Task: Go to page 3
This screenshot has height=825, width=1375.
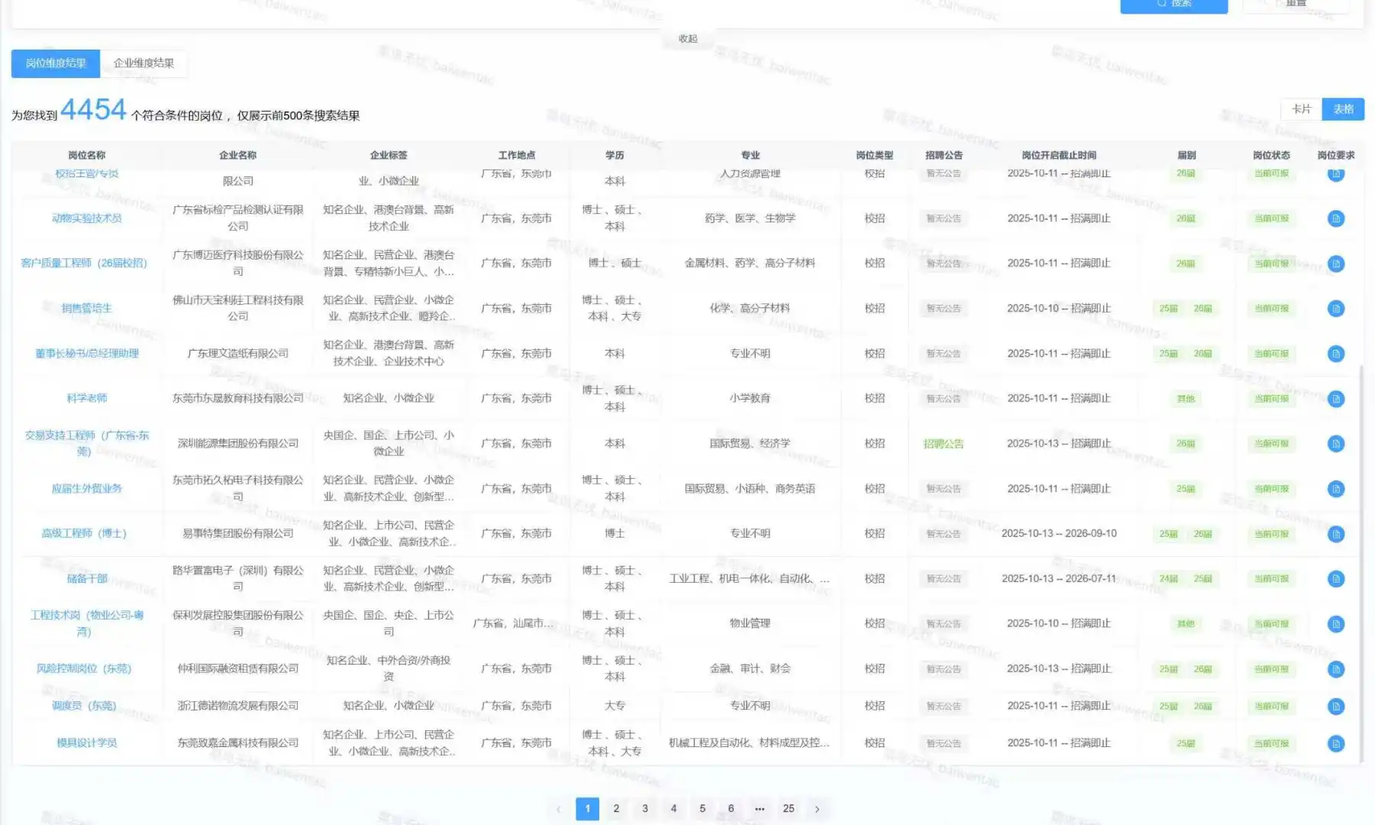Action: [x=645, y=809]
